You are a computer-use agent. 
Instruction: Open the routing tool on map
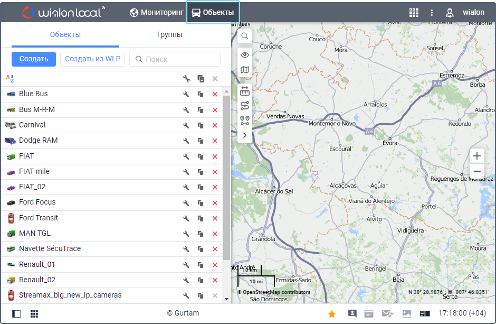245,106
